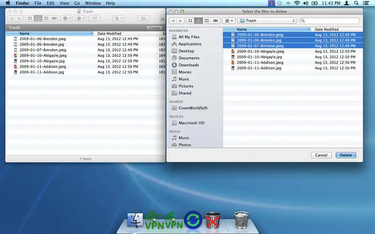Click the Delete button in dialog
This screenshot has width=375, height=234.
coord(346,155)
